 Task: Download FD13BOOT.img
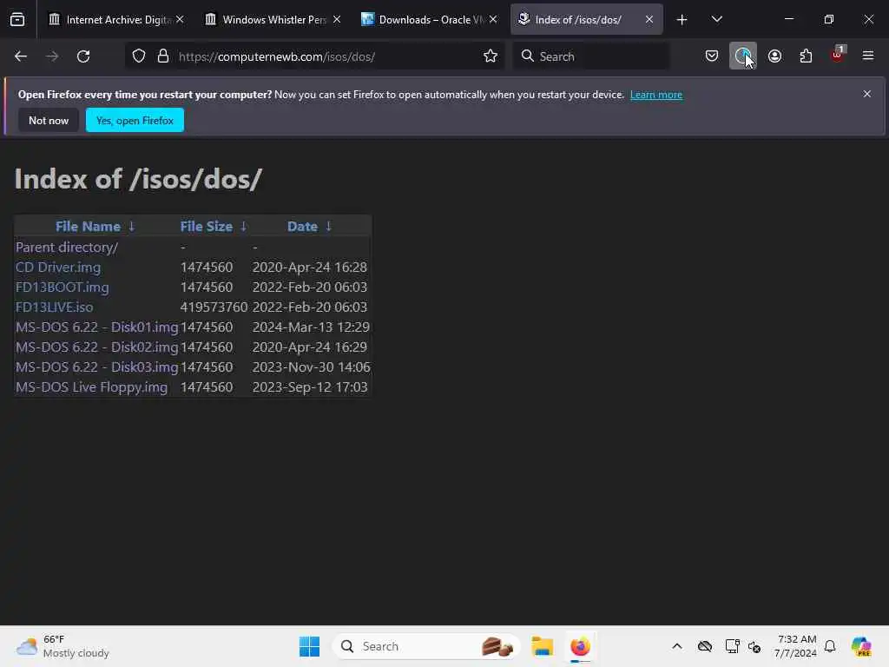(x=63, y=287)
